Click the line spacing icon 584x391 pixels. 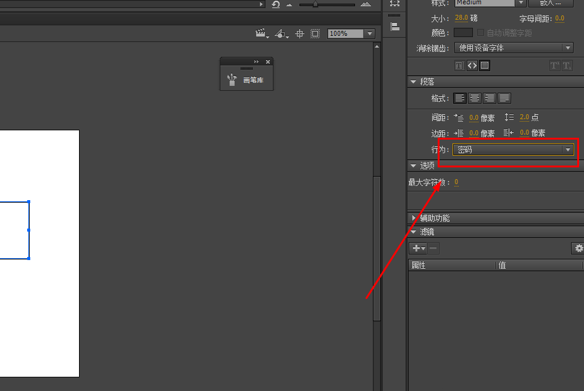click(509, 117)
